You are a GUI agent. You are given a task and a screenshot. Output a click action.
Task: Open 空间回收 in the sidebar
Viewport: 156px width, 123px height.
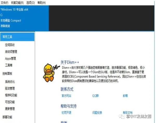tap(10, 45)
